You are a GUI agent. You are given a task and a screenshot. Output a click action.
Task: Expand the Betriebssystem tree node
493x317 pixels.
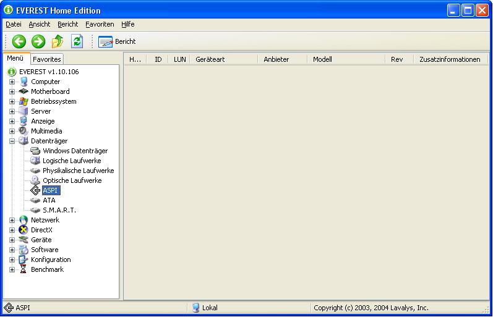point(12,102)
